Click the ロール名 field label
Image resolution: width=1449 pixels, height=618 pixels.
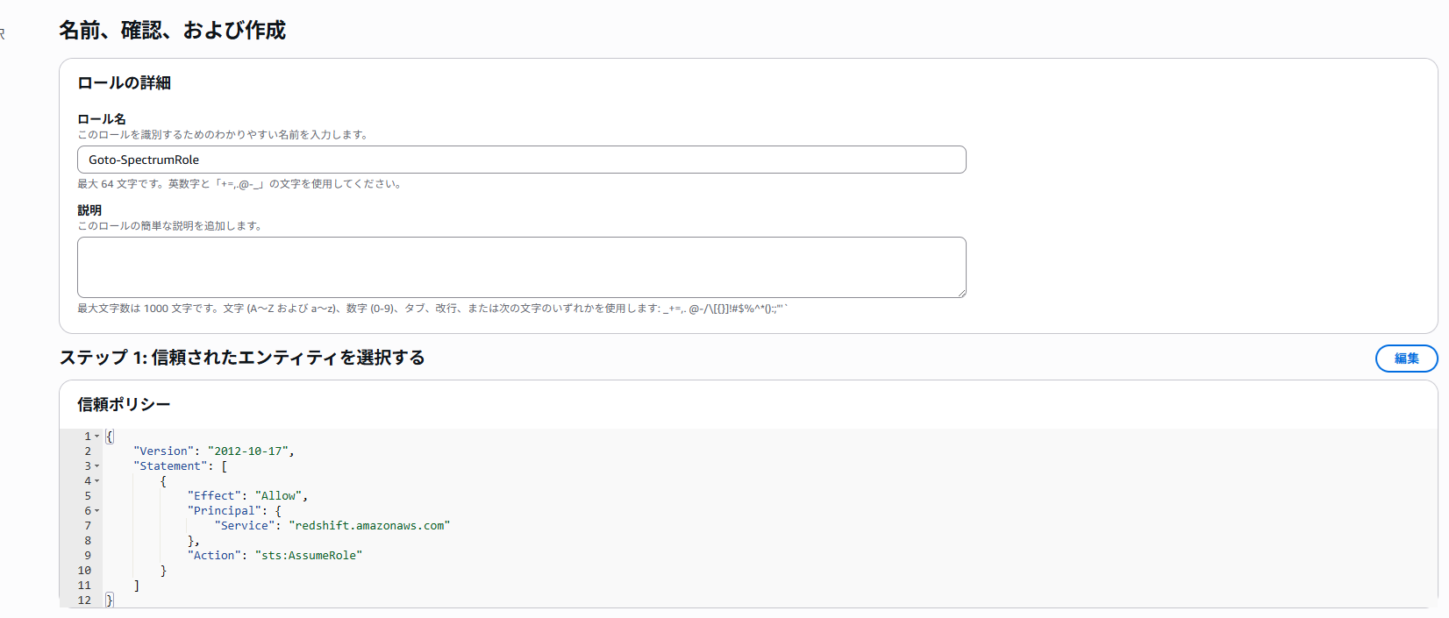click(102, 119)
